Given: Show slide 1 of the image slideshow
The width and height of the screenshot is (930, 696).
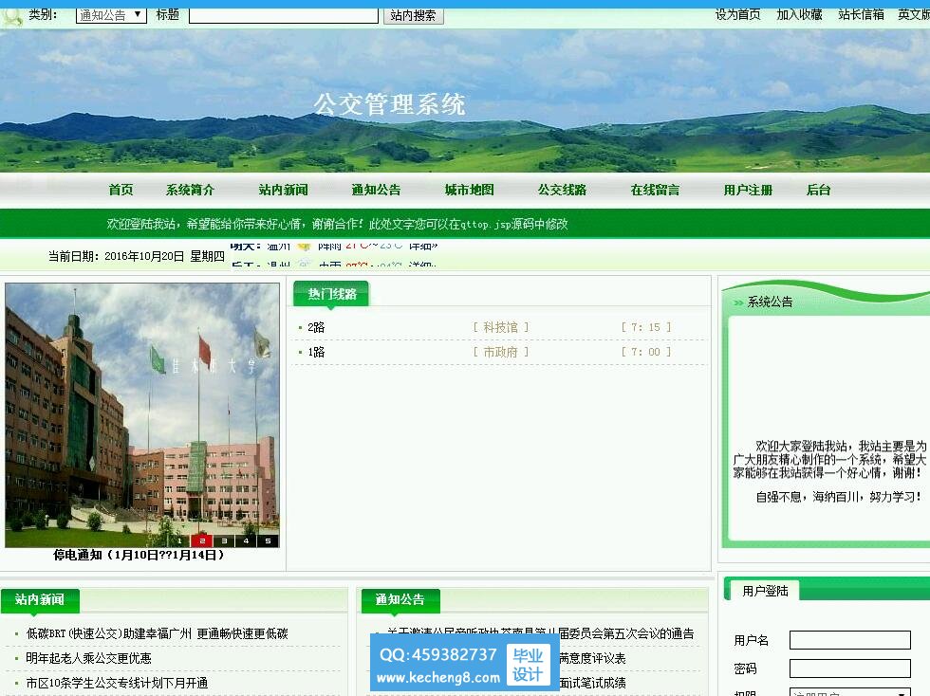Looking at the screenshot, I should coord(179,540).
